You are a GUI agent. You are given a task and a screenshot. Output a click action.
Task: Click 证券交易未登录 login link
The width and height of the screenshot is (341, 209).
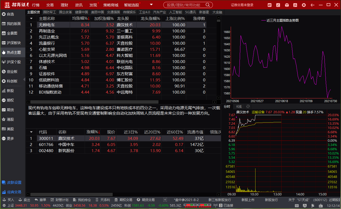(242, 5)
